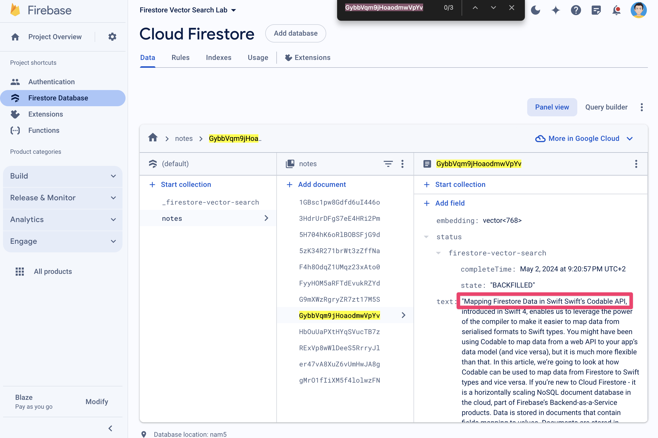Screen dimensions: 658x438
Task: Click the Firestore Database icon in sidebar
Action: click(x=15, y=98)
